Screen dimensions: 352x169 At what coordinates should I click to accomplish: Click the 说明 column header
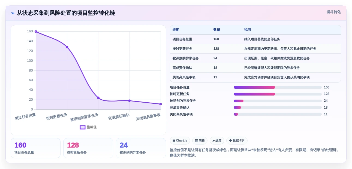coord(248,30)
